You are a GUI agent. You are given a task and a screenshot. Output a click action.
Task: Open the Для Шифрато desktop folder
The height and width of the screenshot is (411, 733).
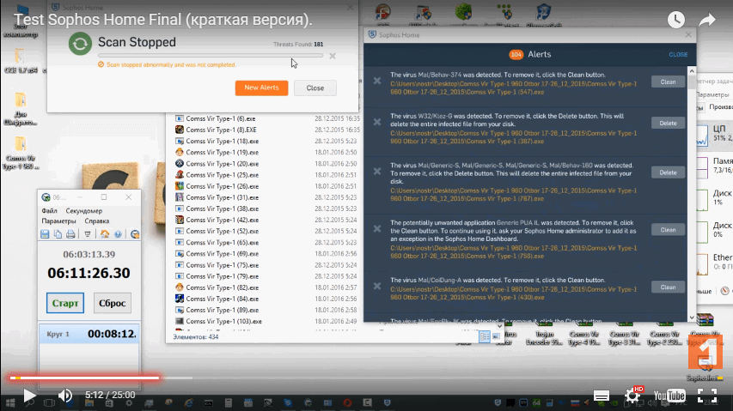tap(20, 109)
